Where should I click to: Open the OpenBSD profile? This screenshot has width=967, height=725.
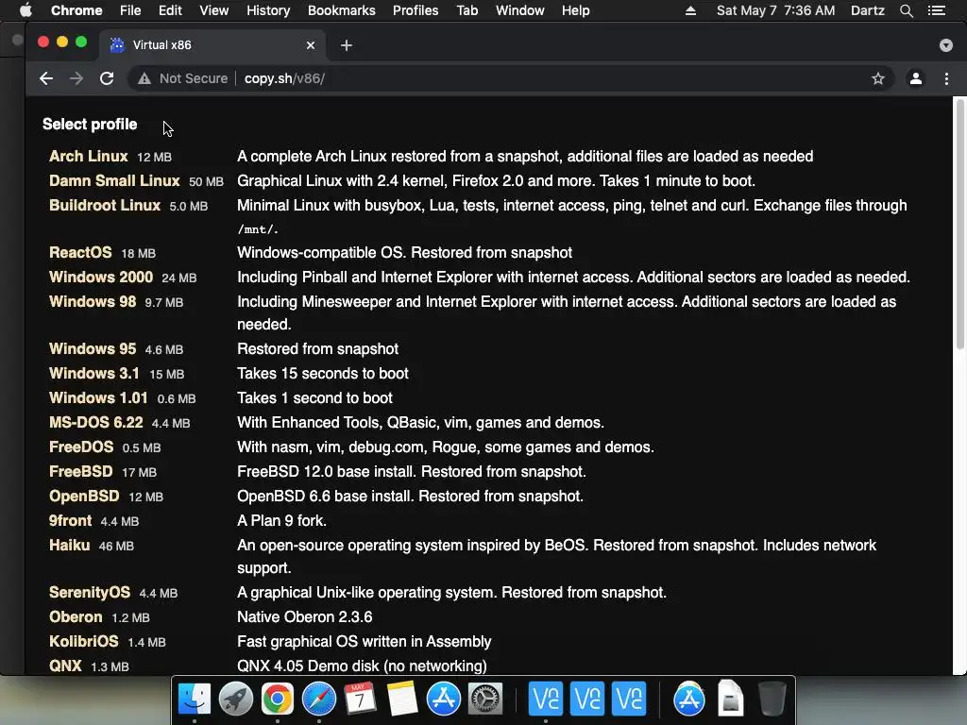pyautogui.click(x=84, y=497)
